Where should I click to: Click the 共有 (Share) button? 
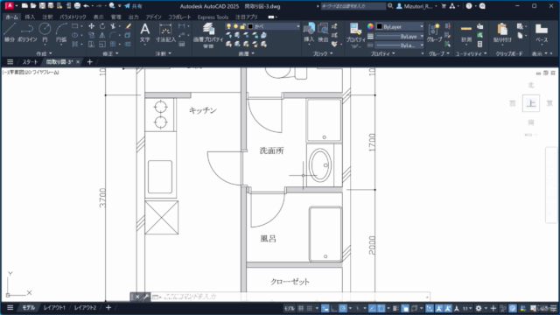(133, 6)
